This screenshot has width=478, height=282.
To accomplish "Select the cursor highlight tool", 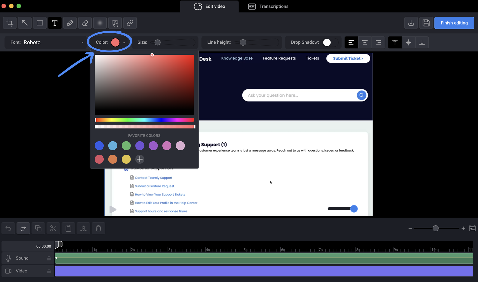I will pyautogui.click(x=115, y=23).
